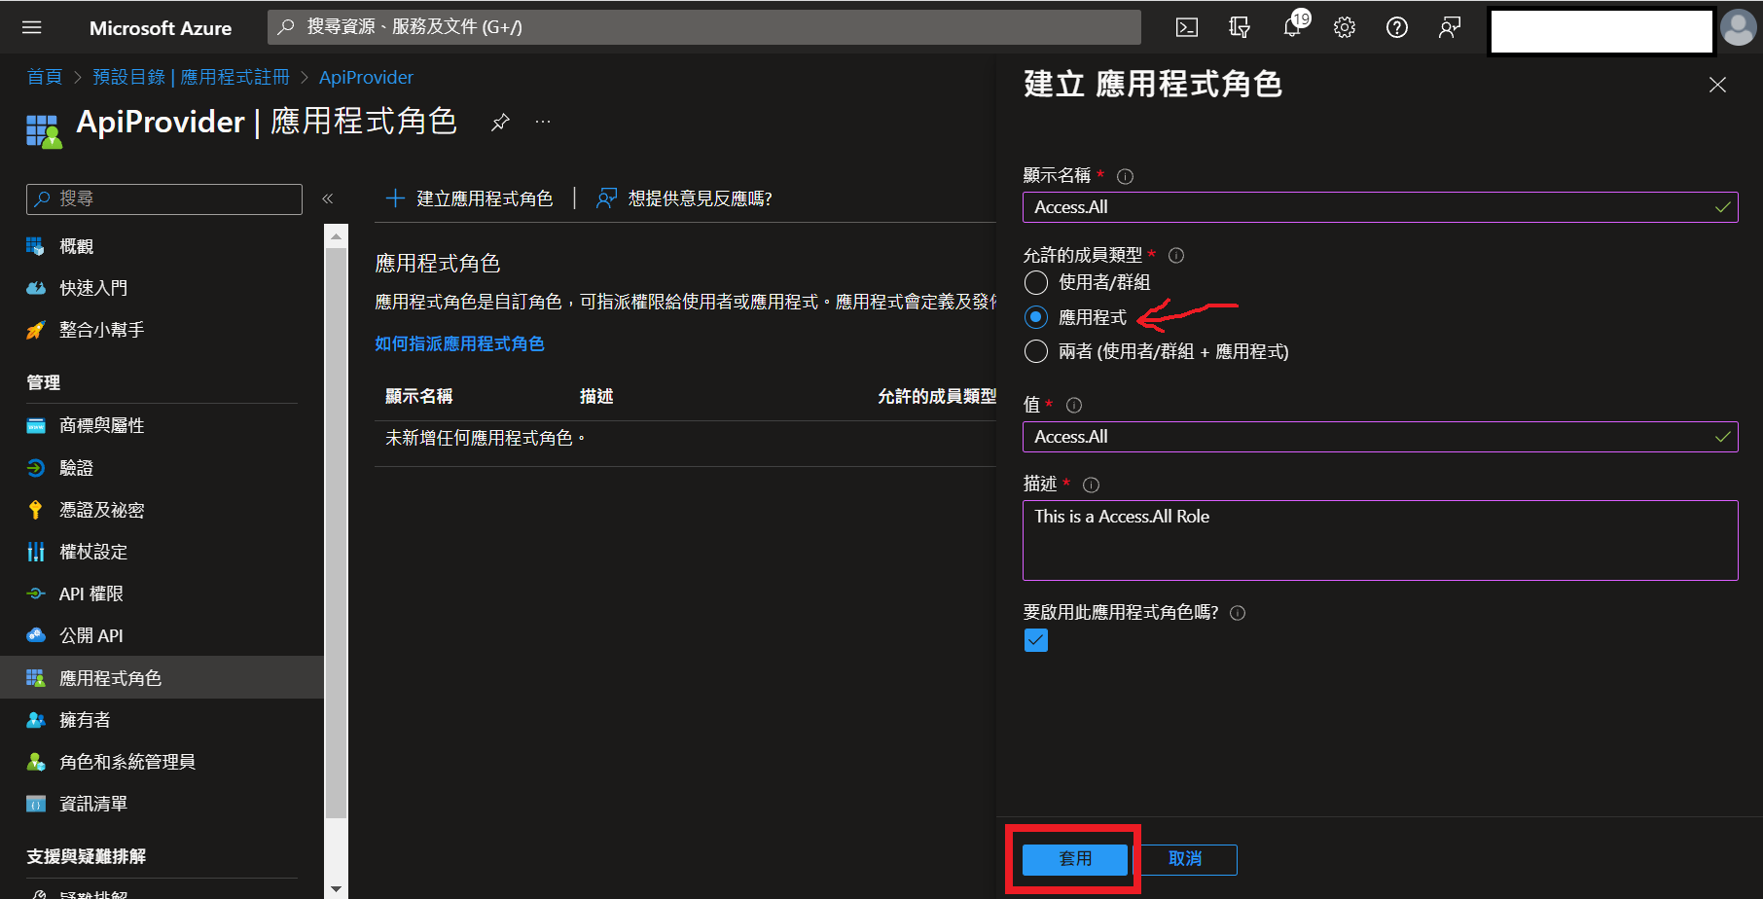Click 想提供意見反應嗎? in the toolbar
Image resolution: width=1763 pixels, height=899 pixels.
(684, 198)
